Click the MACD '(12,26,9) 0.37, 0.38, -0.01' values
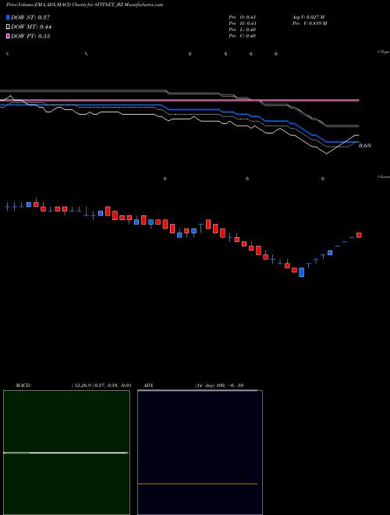This screenshot has width=390, height=515. pos(101,385)
